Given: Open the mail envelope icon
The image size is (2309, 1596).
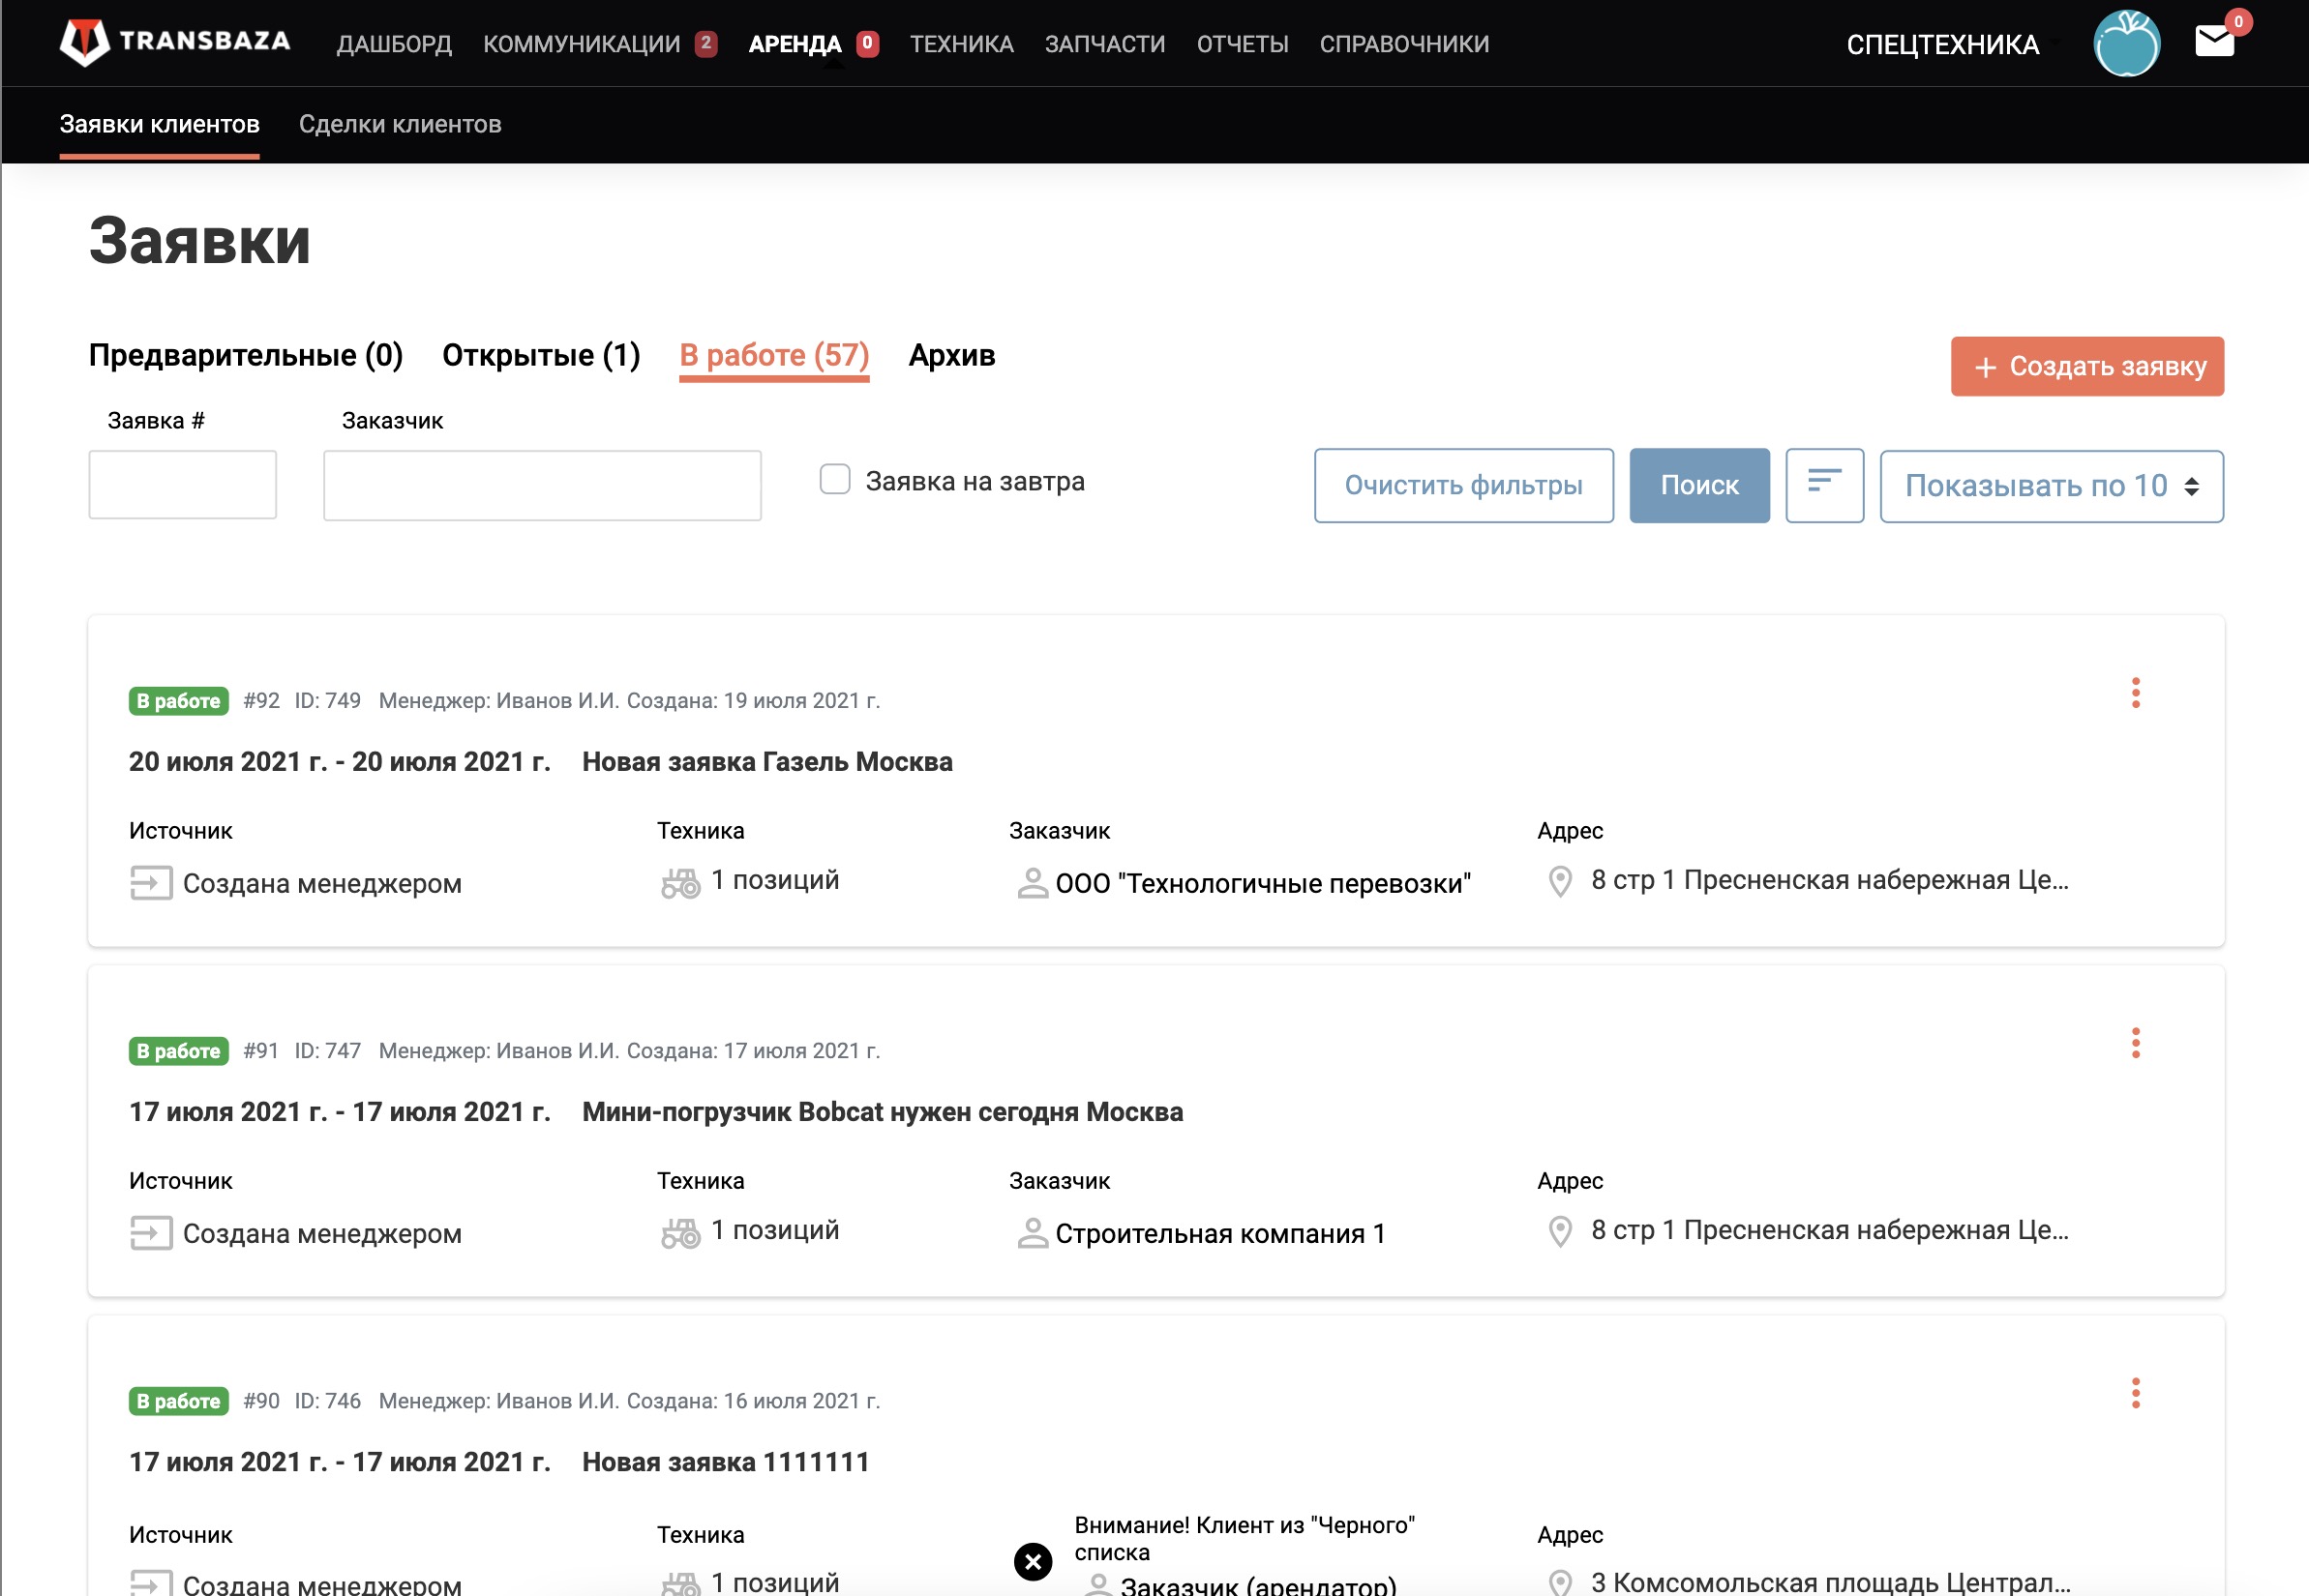Looking at the screenshot, I should 2214,42.
